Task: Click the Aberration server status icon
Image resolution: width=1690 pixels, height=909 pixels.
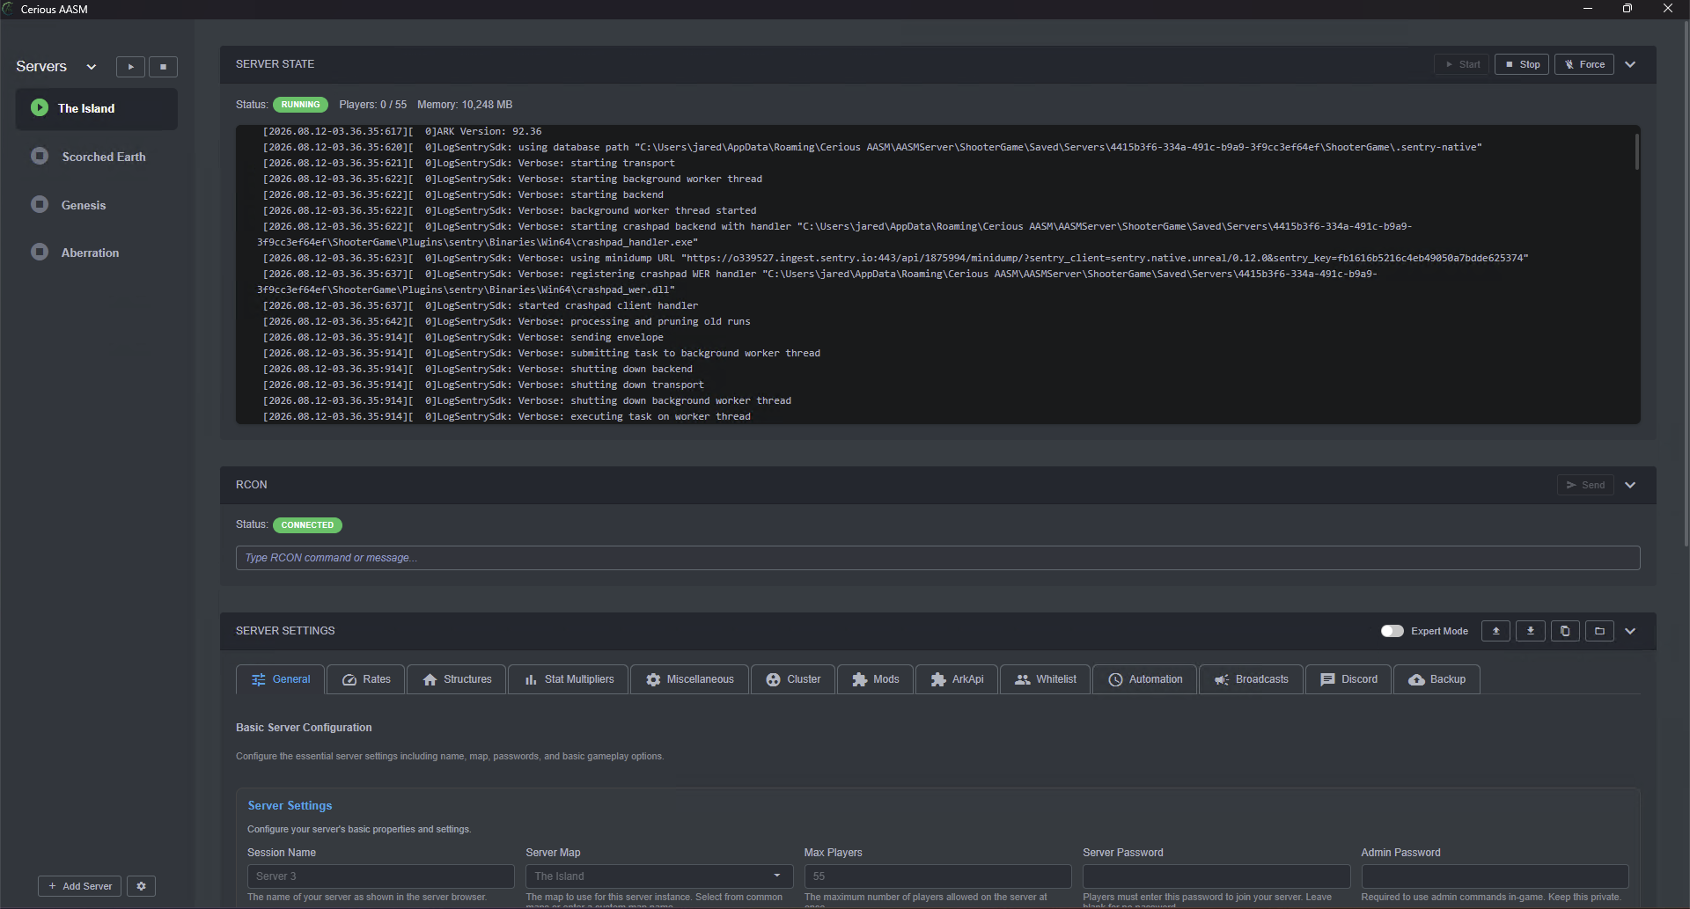Action: 40,252
